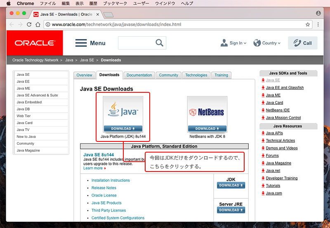The image size is (330, 228).
Task: Click the JDK Download button
Action: pyautogui.click(x=231, y=185)
